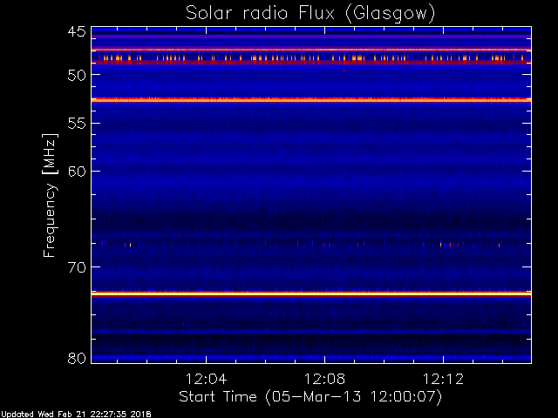Screen dimensions: 558x418
Task: Click the small red spike cluster near 68 MHz at 12:12
Action: click(x=449, y=245)
